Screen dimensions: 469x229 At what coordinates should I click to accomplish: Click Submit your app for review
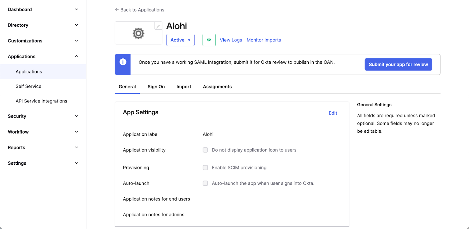(x=398, y=65)
